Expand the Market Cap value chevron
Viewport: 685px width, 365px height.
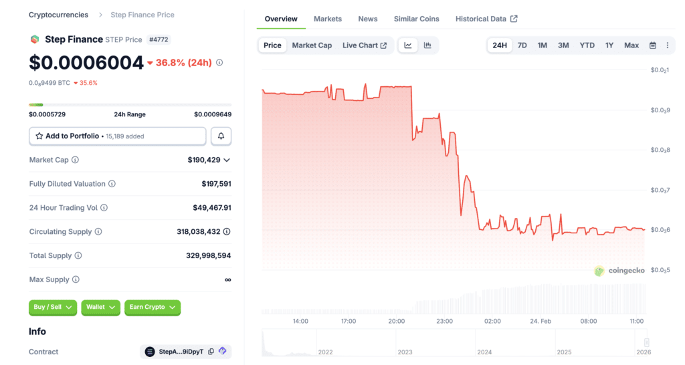tap(227, 160)
